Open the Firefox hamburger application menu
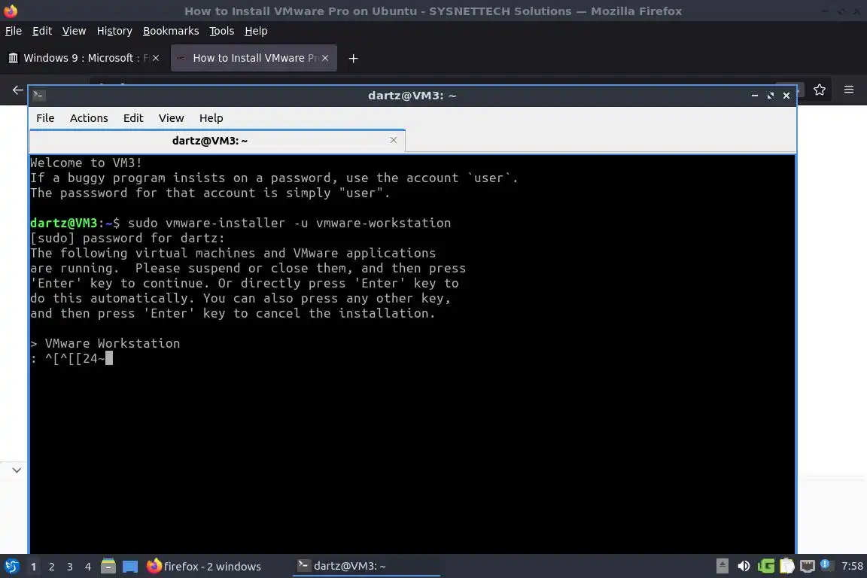The height and width of the screenshot is (578, 867). pyautogui.click(x=849, y=90)
